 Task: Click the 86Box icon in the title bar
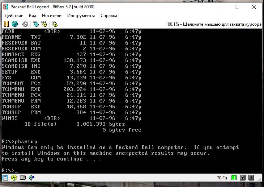(x=6, y=7)
